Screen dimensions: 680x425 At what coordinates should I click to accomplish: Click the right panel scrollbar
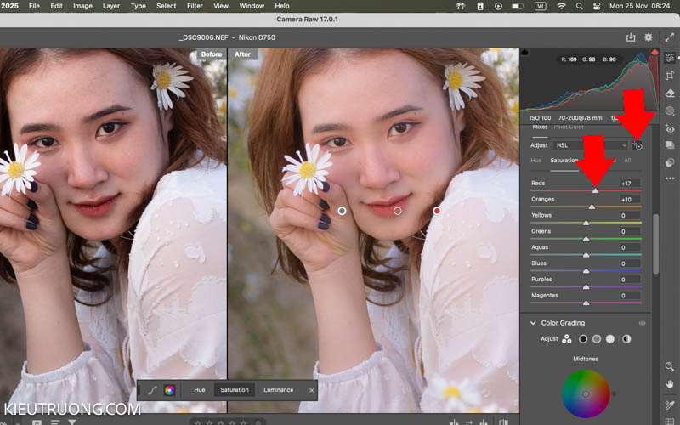[x=655, y=244]
